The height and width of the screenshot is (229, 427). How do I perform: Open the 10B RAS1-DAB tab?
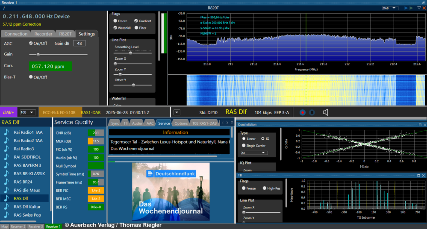(204, 123)
